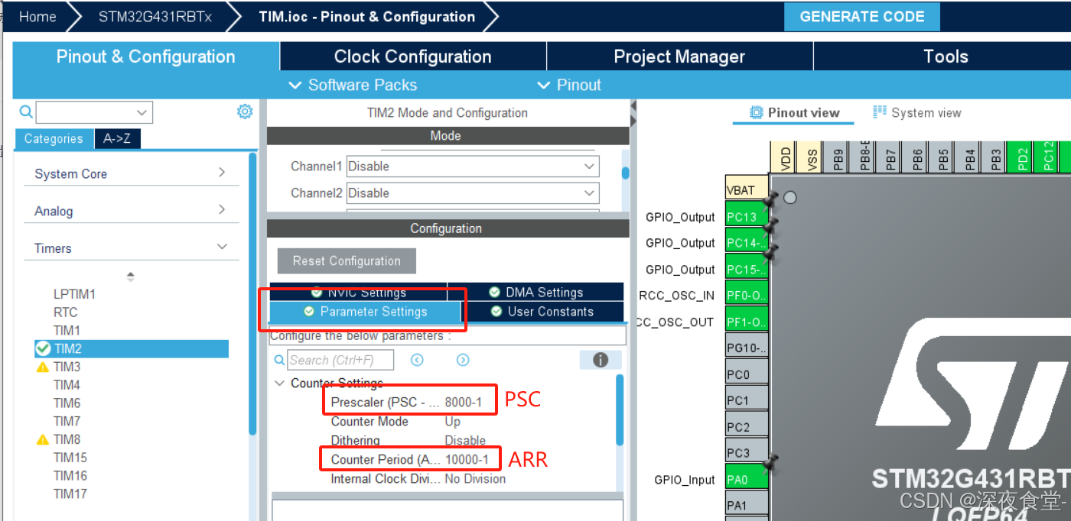Click the Prescaler value 8000-1
1071x521 pixels.
[463, 402]
